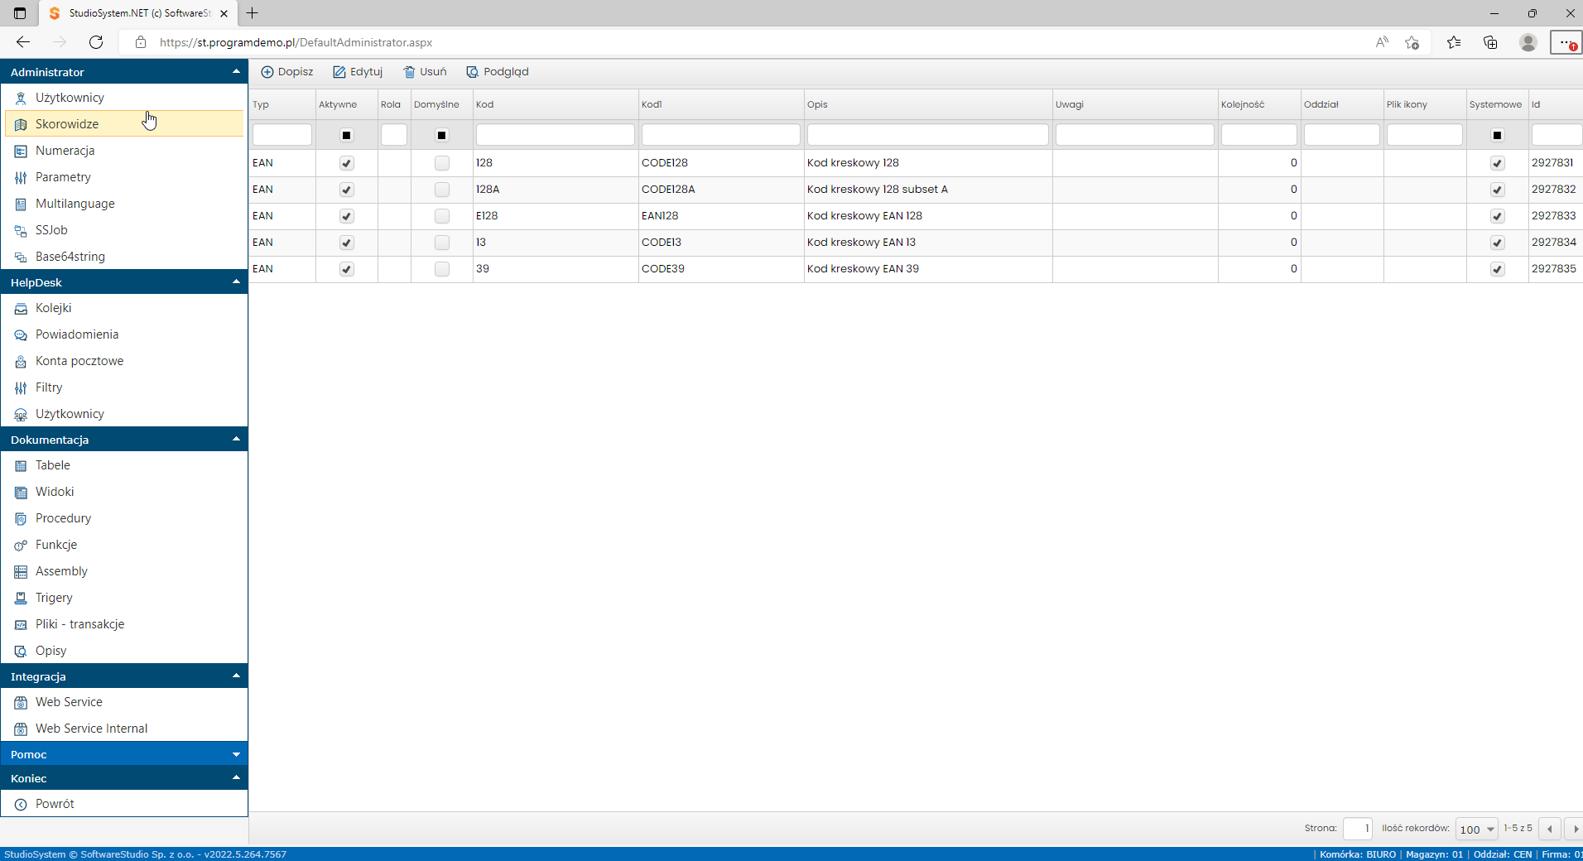Open Dokumentacja Procedury
1583x861 pixels.
[x=63, y=518]
